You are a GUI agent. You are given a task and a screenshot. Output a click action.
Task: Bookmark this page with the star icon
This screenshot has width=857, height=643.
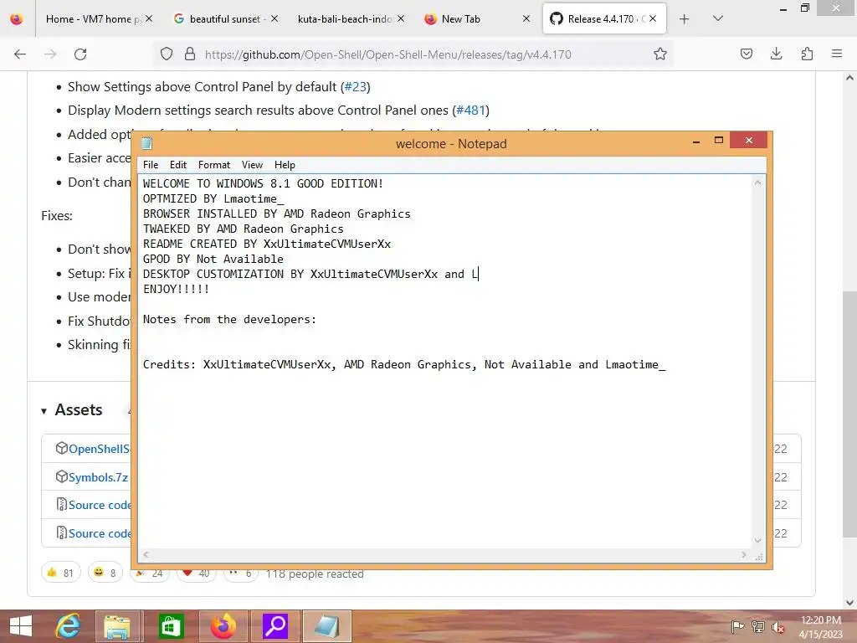pos(660,54)
